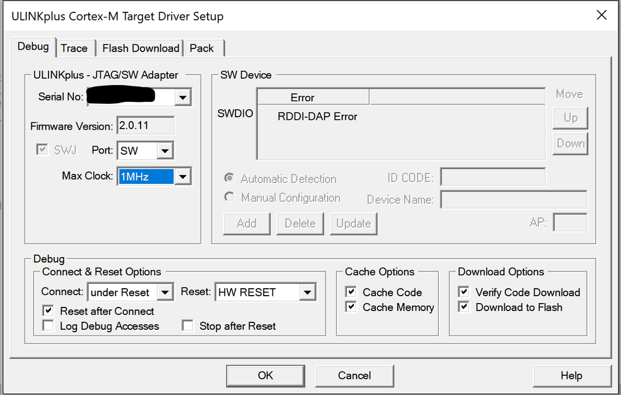The height and width of the screenshot is (395, 621).
Task: Click the Device Name input field
Action: [514, 199]
